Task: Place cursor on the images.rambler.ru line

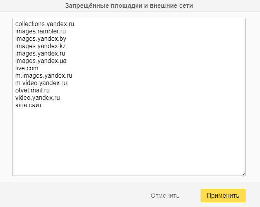Action: (40, 31)
